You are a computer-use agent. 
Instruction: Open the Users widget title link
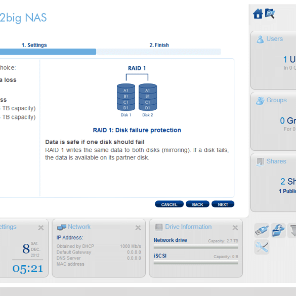274,39
